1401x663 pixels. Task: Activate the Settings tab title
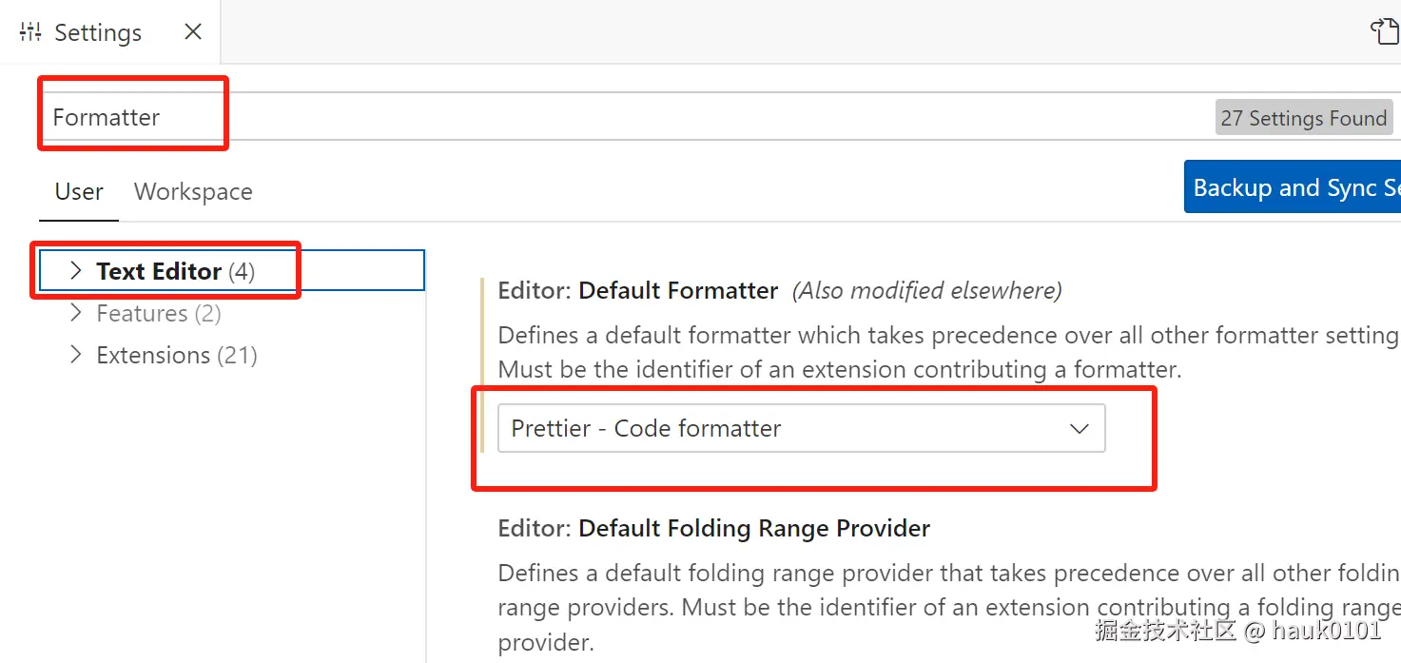click(98, 32)
